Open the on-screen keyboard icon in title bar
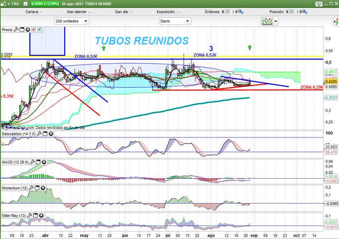Image resolution: width=339 pixels, height=239 pixels. [319, 4]
